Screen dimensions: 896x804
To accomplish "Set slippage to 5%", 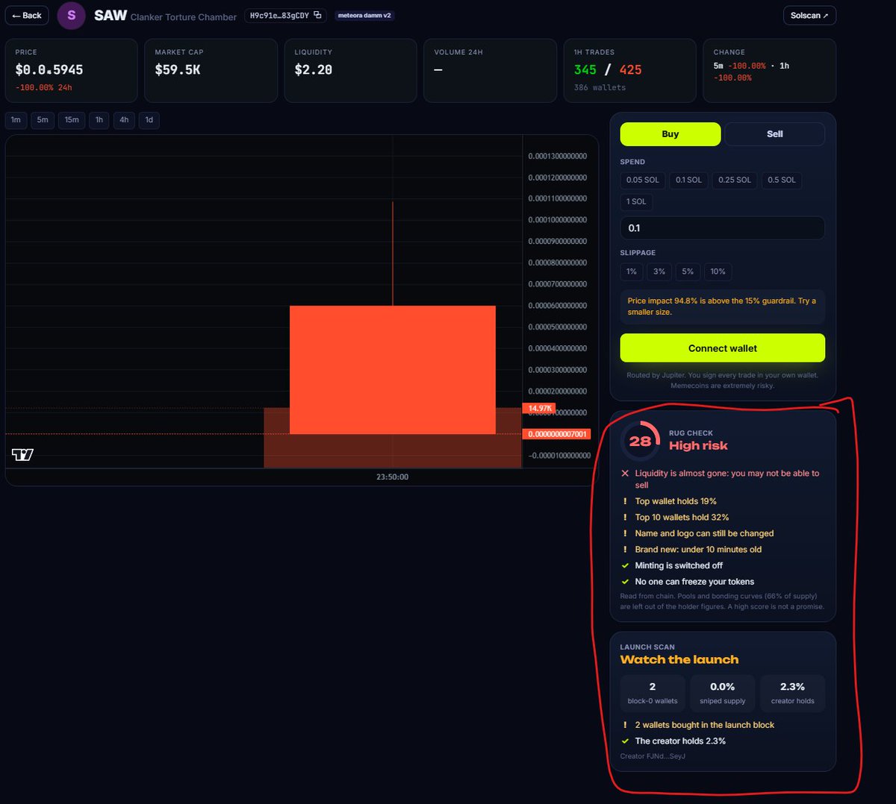I will point(688,271).
